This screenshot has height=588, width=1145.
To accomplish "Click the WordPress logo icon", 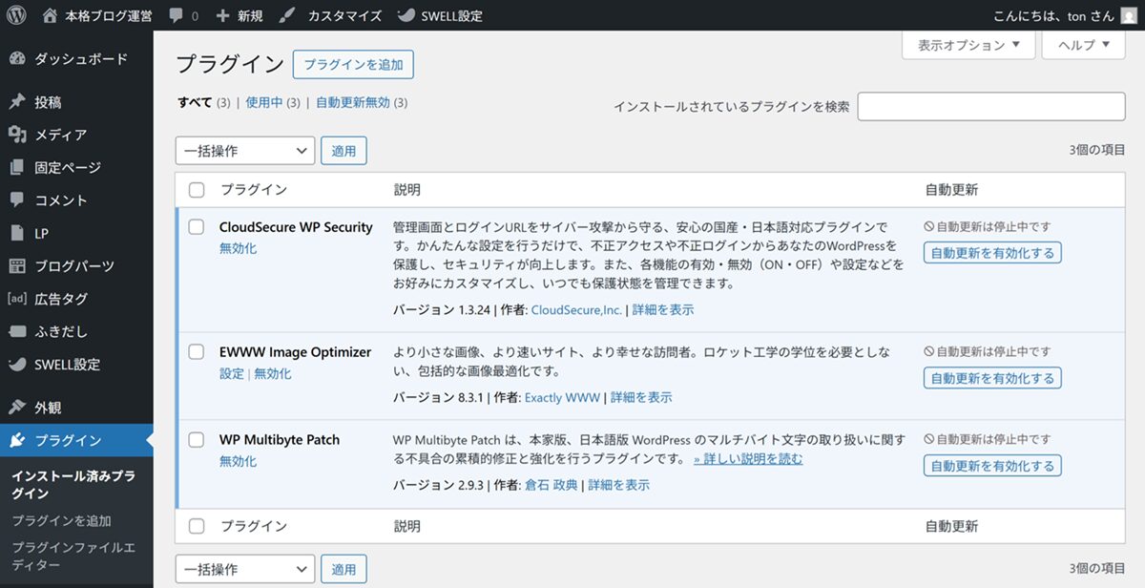I will coord(20,15).
